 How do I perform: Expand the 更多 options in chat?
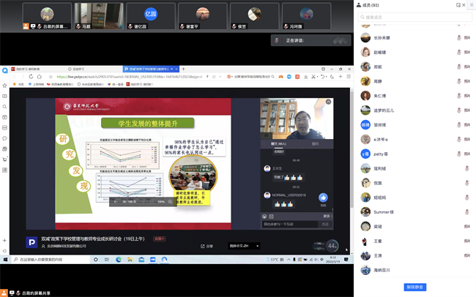pos(327,217)
